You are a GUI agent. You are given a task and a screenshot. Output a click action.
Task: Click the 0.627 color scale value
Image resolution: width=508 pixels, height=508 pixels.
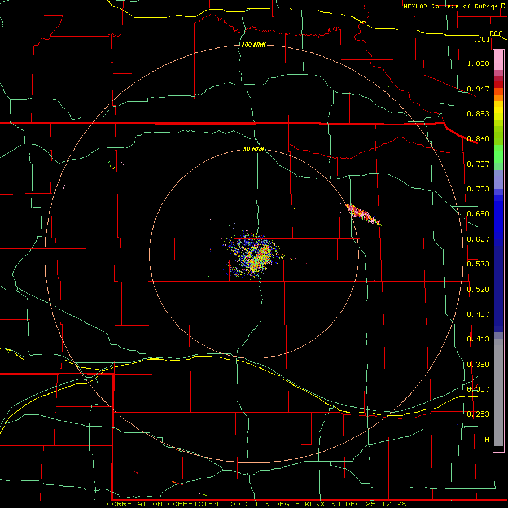pos(478,239)
